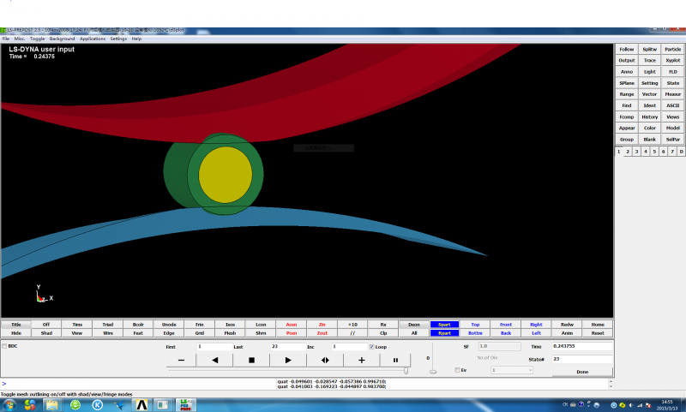Viewport: 686px width, 412px height.
Task: Open the Toggle menu
Action: click(x=37, y=39)
